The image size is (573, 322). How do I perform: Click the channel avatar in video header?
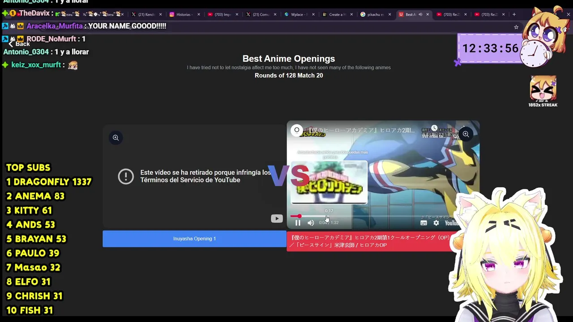coord(297,130)
